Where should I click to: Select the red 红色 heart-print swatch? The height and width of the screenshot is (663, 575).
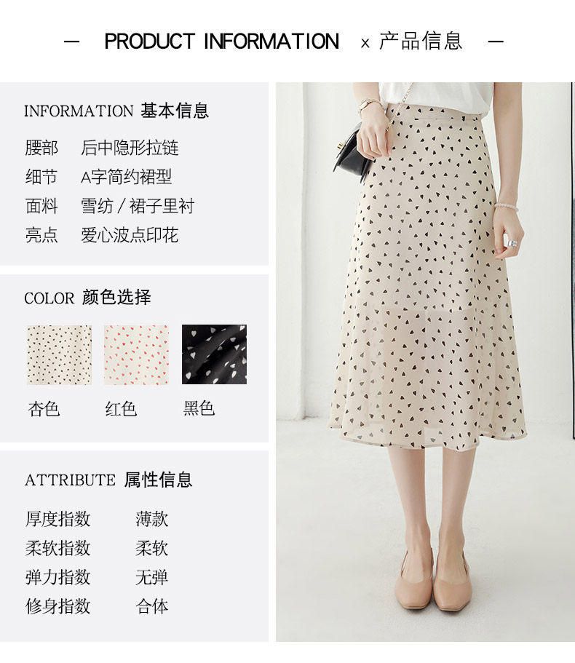[x=137, y=354]
